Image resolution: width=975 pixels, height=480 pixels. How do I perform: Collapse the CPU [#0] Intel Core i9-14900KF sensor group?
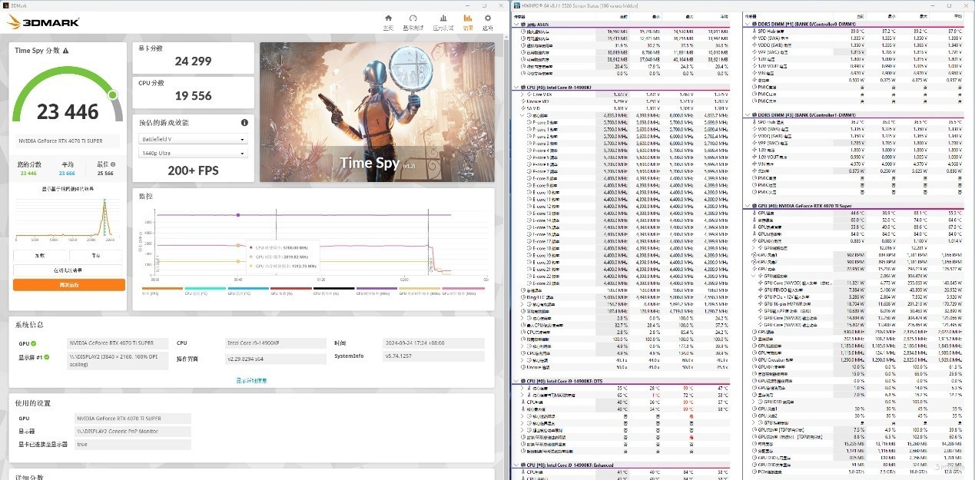click(516, 87)
